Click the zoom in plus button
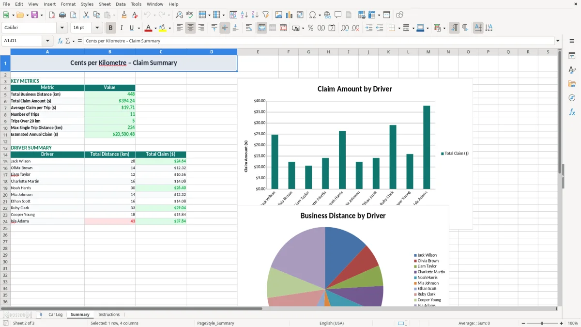The image size is (581, 327). point(561,323)
